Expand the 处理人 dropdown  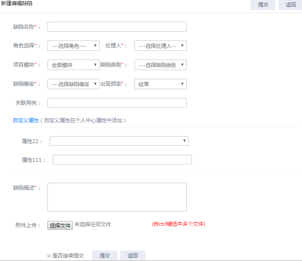[160, 46]
